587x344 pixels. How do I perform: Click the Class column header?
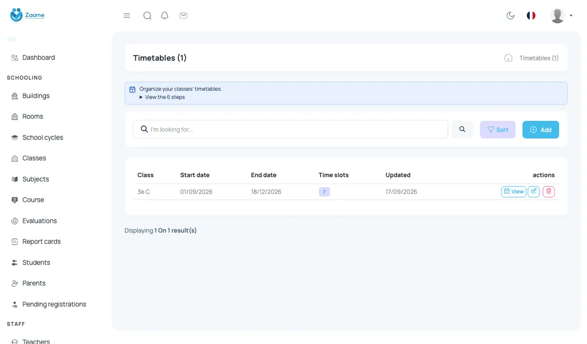tap(146, 175)
